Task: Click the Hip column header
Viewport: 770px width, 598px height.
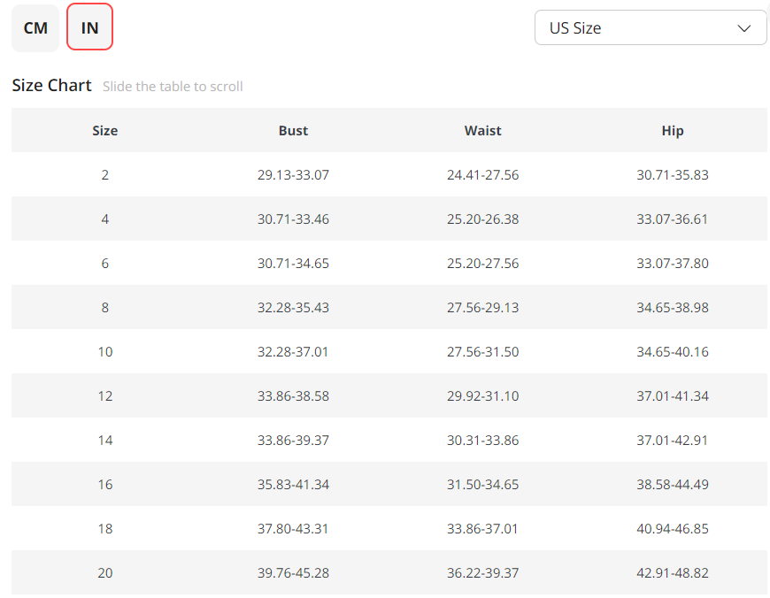Action: 673,130
